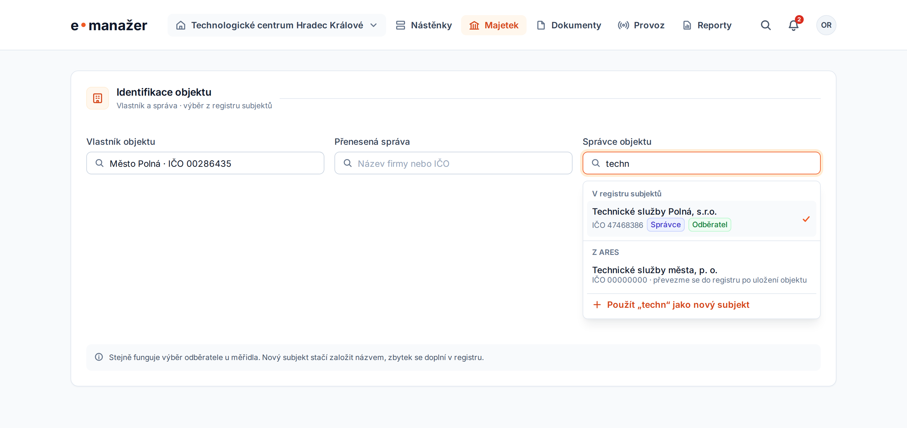Open the Technologické centrum Hradec Králové selector
This screenshot has width=907, height=428.
tap(277, 25)
